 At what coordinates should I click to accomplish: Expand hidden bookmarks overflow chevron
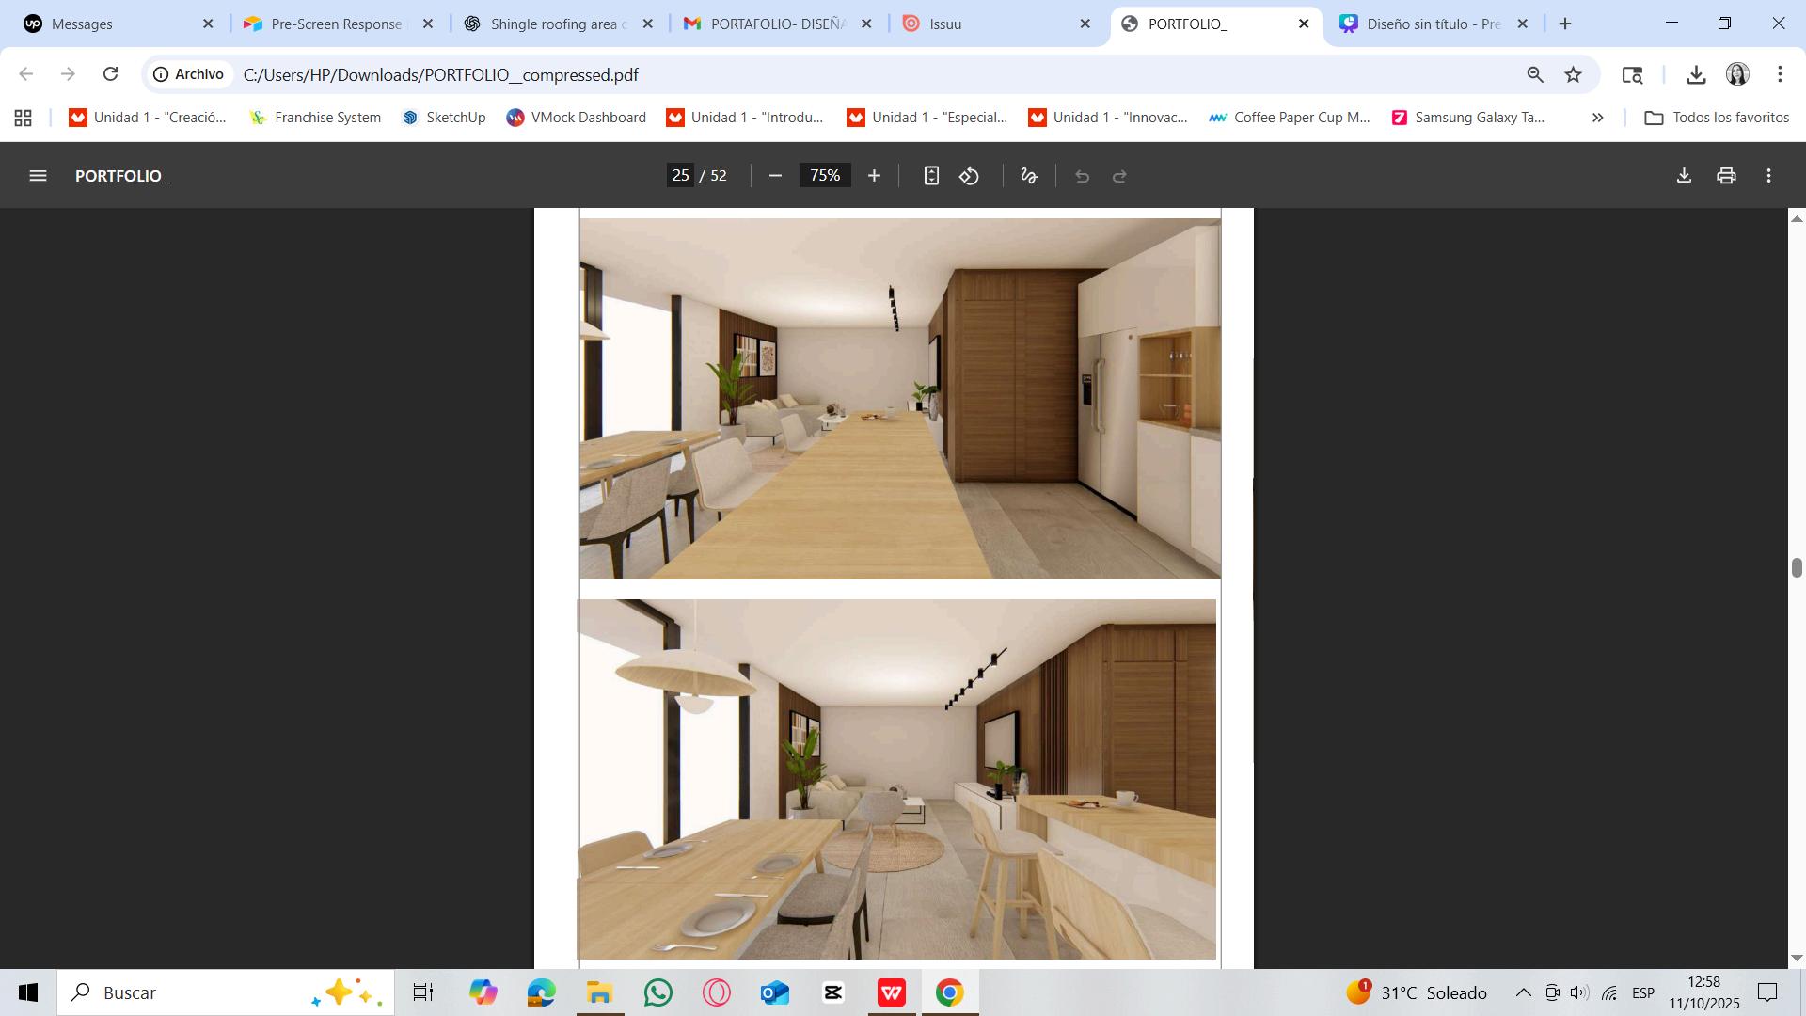1597,118
